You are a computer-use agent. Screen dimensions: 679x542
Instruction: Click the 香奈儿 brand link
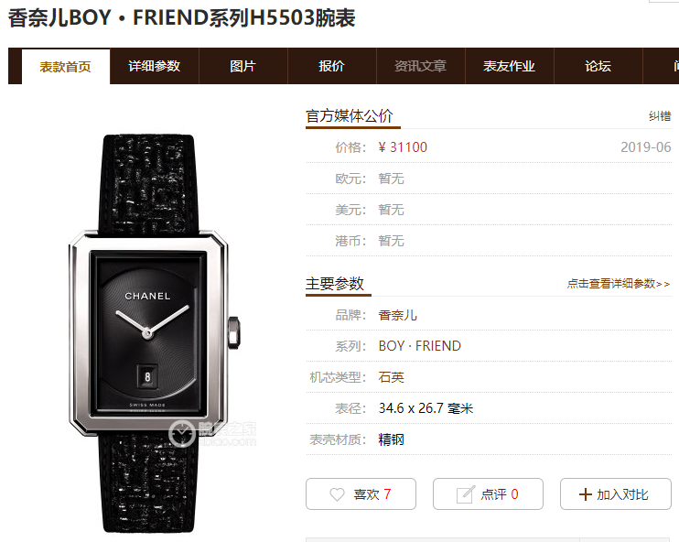point(397,315)
